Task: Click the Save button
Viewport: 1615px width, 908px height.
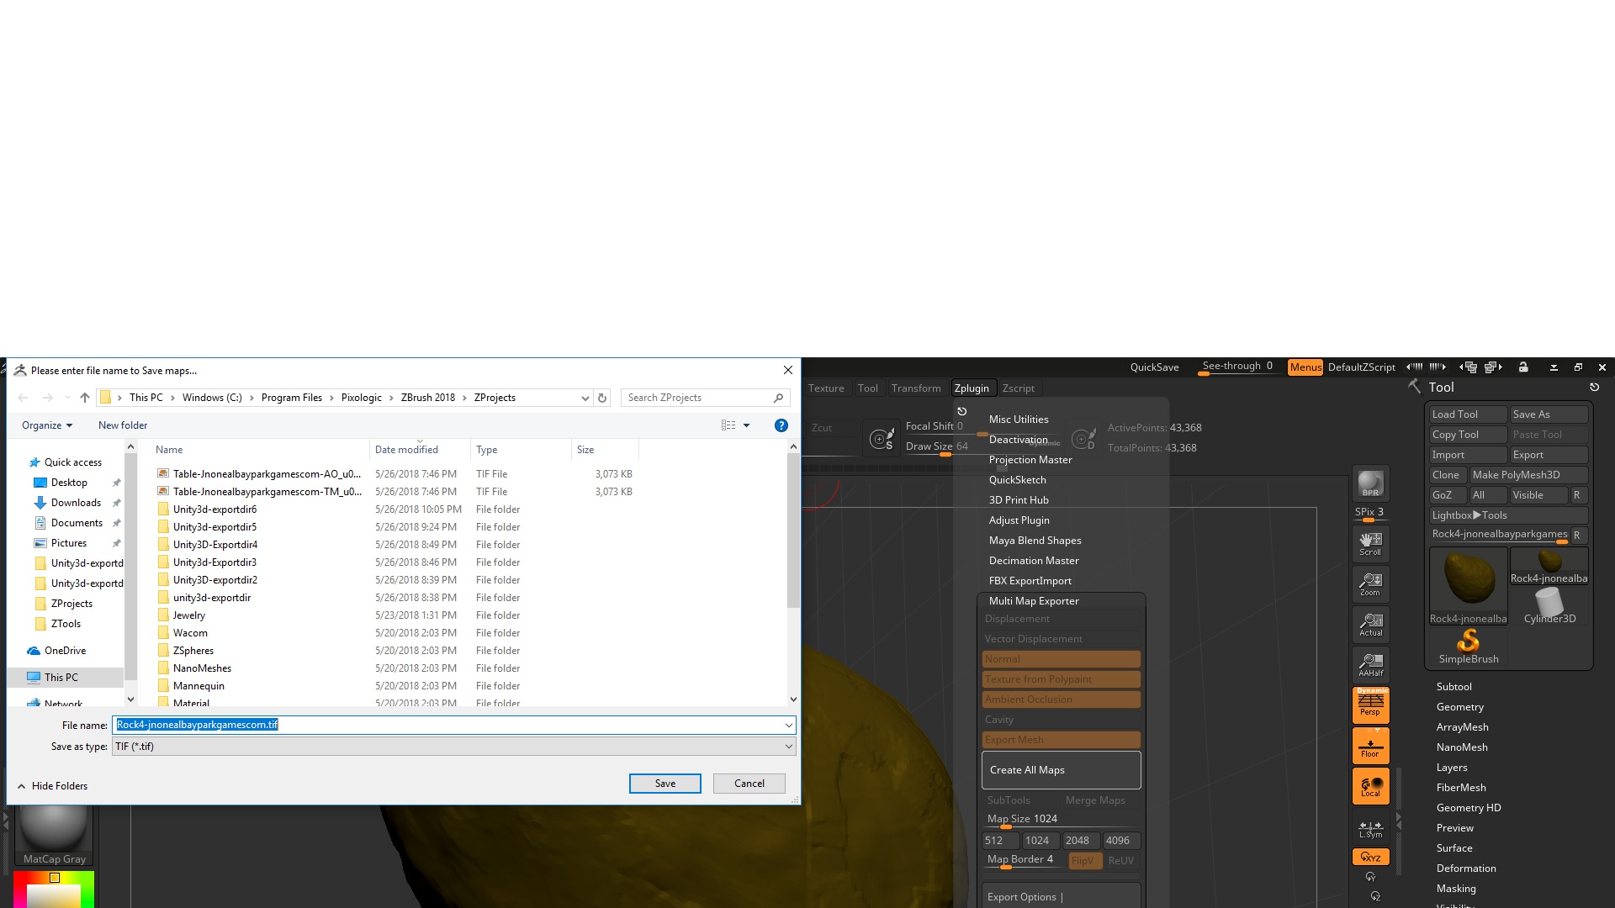Action: [665, 784]
